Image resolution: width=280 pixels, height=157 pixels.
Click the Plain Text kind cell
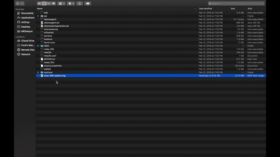click(x=252, y=59)
